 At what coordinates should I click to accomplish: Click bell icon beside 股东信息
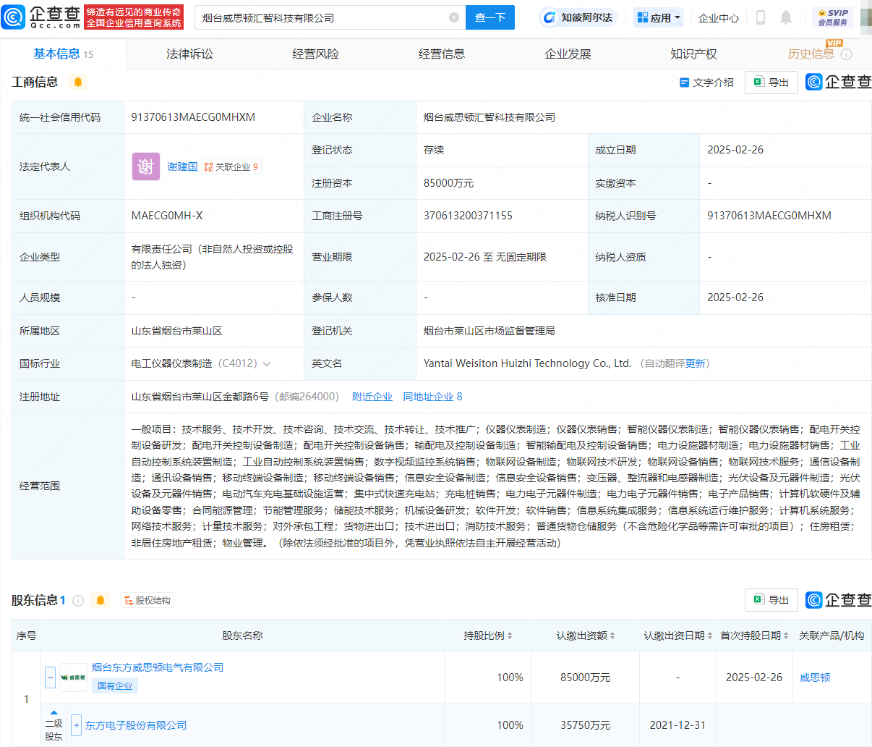101,600
